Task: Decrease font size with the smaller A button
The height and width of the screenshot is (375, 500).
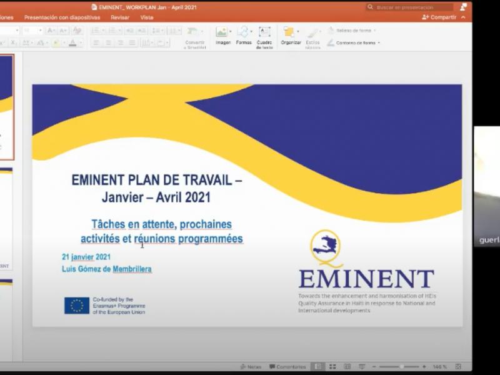Action: pos(63,31)
